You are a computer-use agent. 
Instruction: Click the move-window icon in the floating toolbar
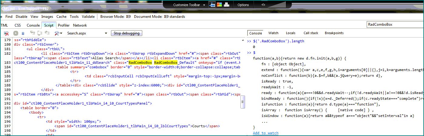[212, 5]
